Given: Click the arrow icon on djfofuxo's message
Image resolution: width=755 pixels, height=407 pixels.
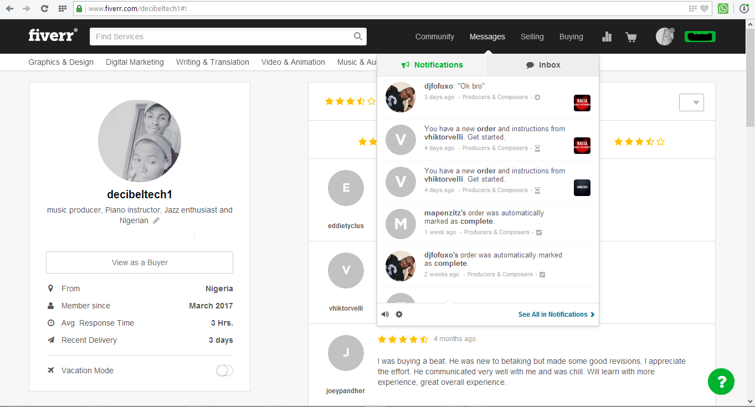Looking at the screenshot, I should (x=537, y=97).
